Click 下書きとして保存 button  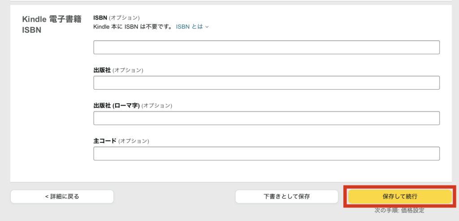286,196
